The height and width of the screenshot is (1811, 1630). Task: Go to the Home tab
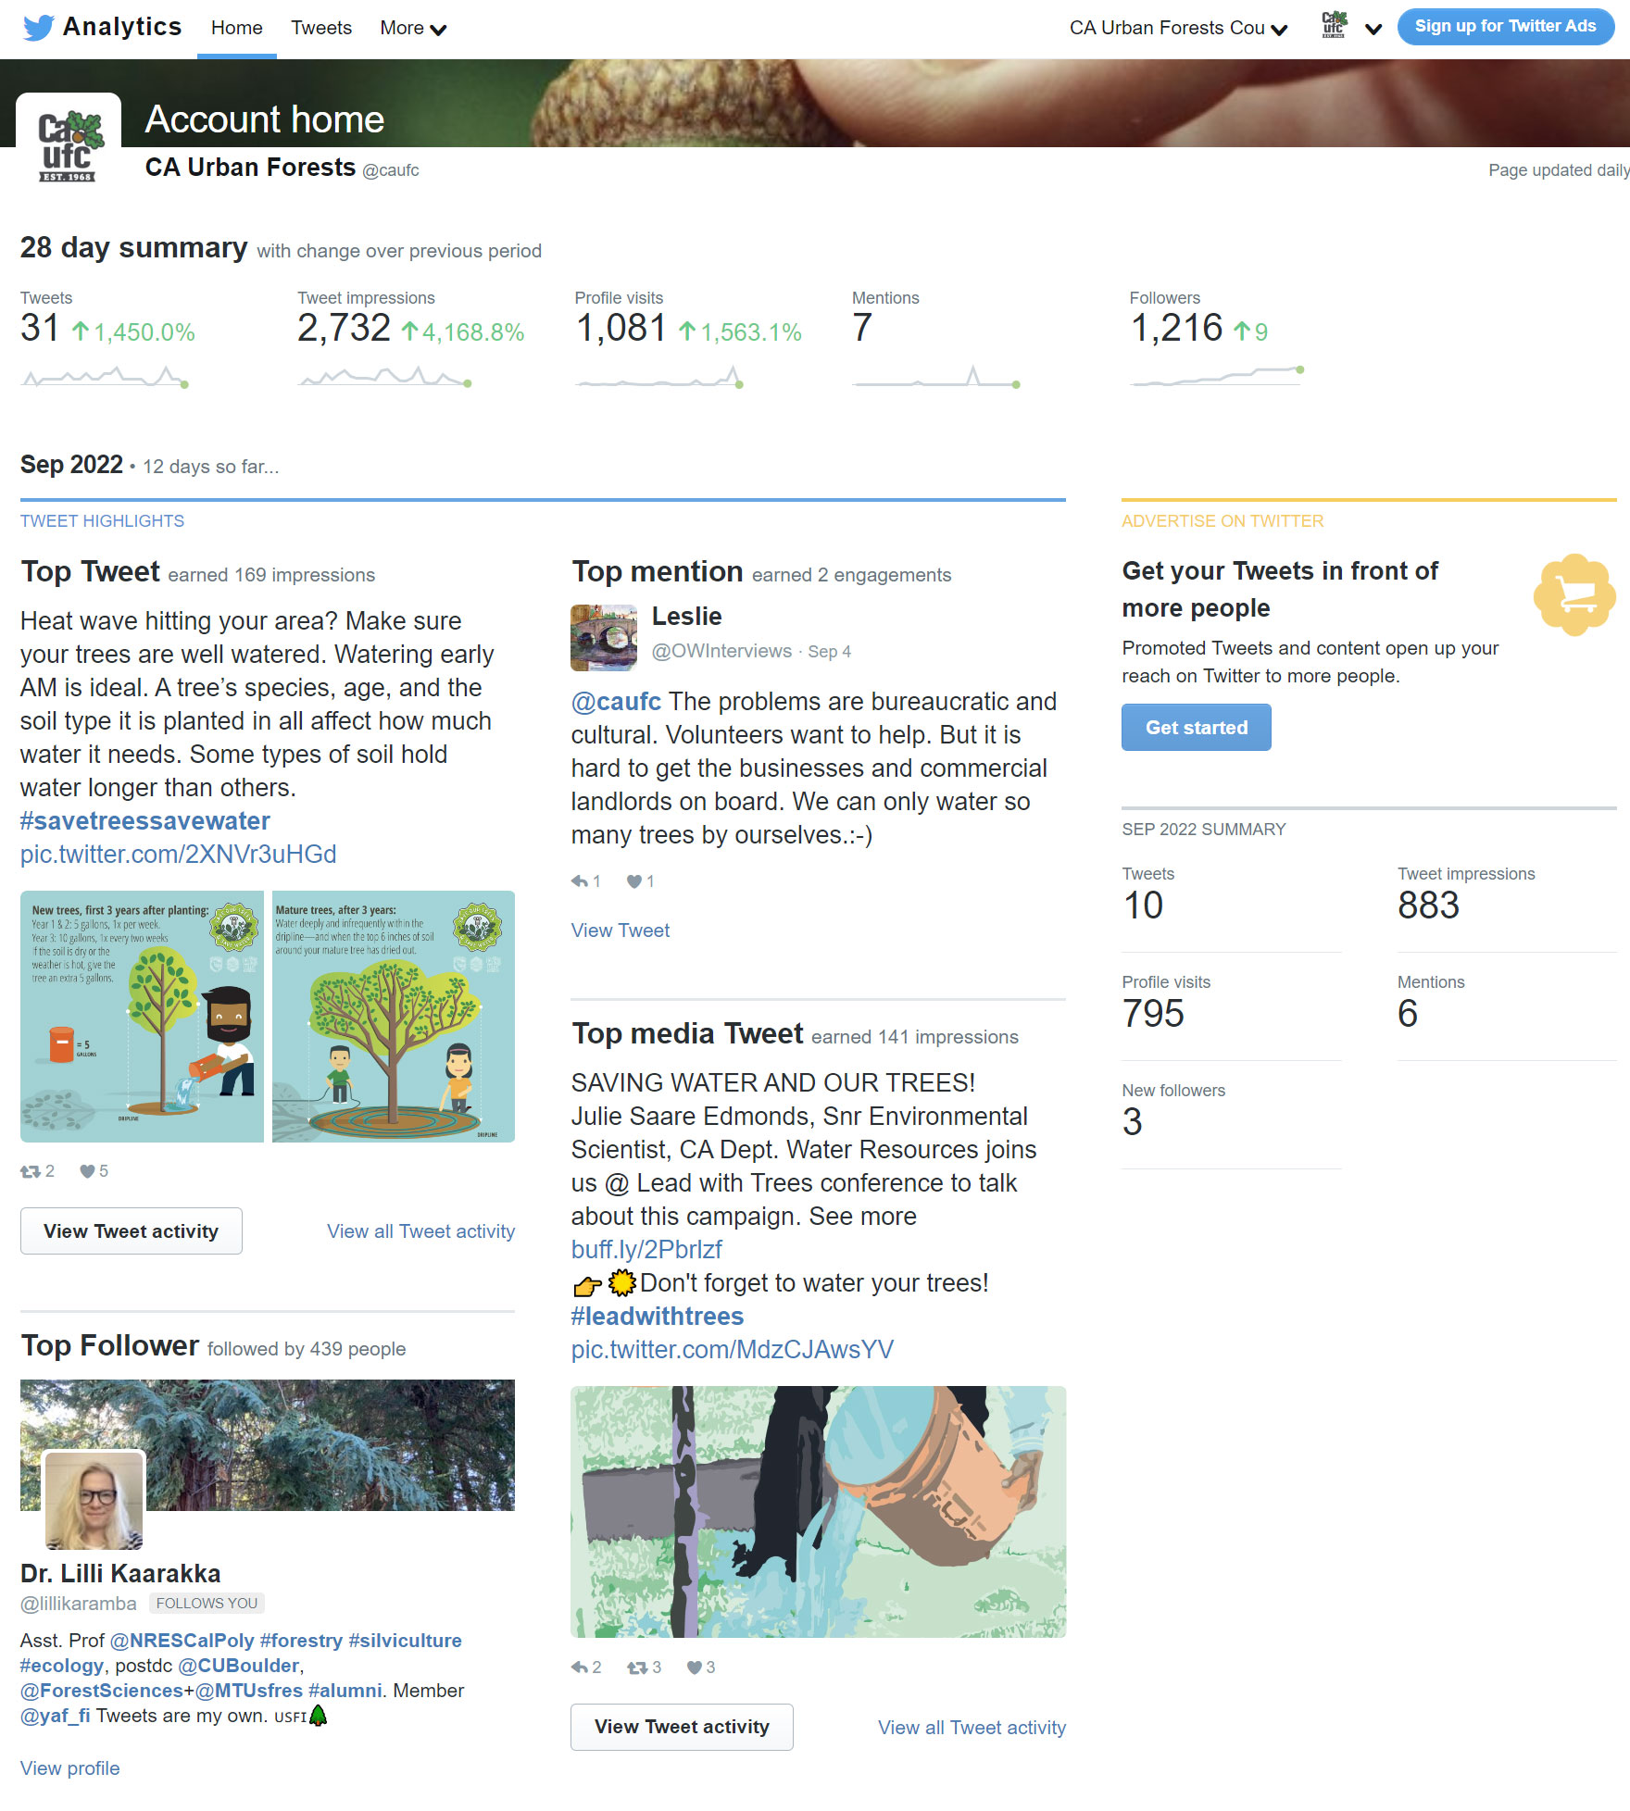pos(237,28)
